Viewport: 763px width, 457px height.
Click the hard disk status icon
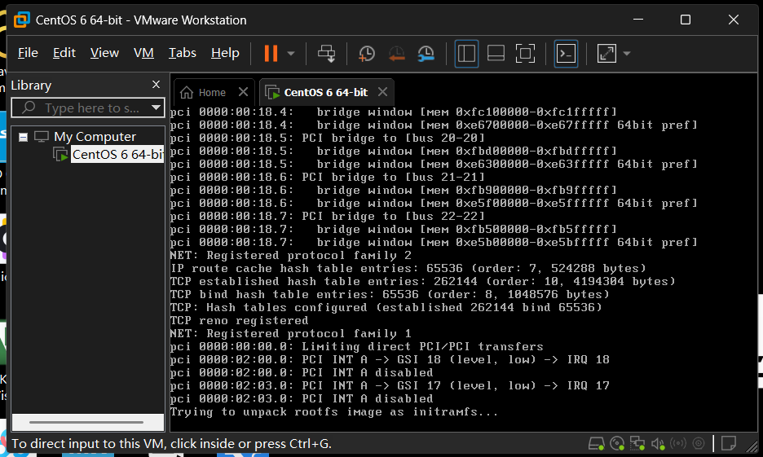point(596,443)
